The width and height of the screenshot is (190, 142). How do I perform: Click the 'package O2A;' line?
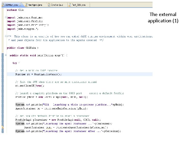(x=15, y=10)
